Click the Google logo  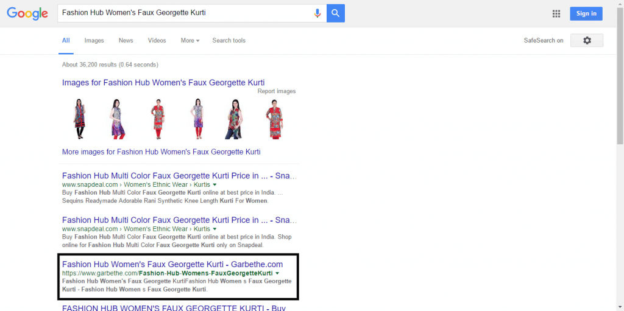coord(27,13)
